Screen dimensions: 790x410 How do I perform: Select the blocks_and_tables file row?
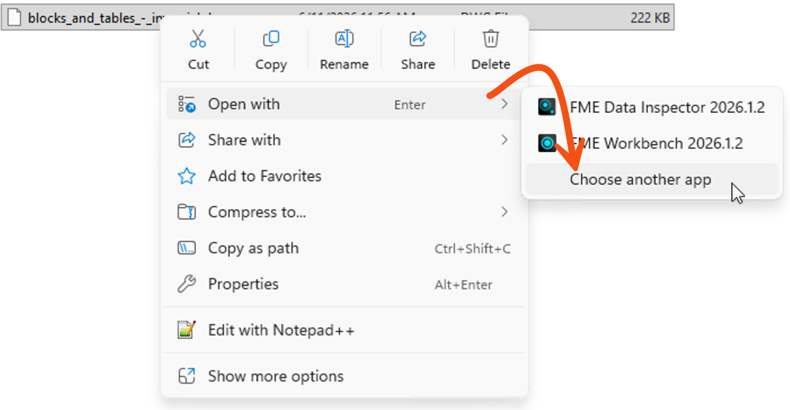(x=337, y=17)
